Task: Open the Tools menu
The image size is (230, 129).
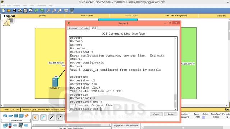Action: (x=32, y=6)
